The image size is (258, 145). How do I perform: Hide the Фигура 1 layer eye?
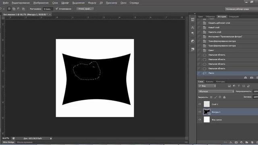(200, 112)
